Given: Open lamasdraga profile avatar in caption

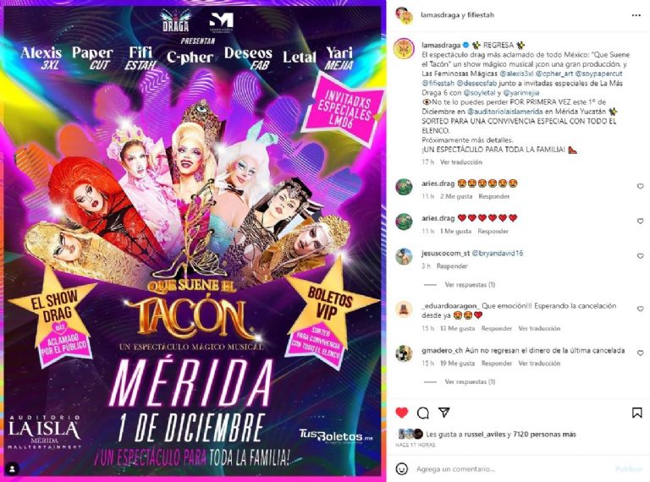Looking at the screenshot, I should (x=404, y=48).
